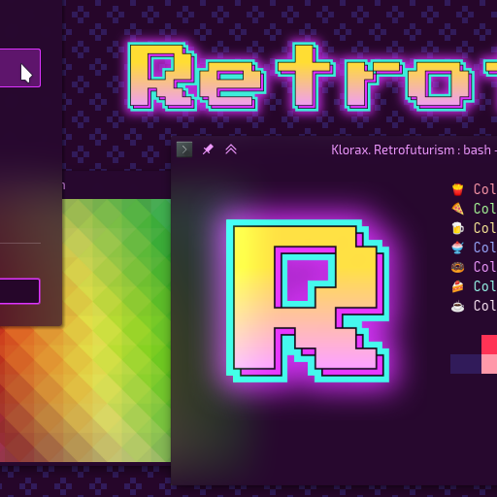Image resolution: width=497 pixels, height=497 pixels.
Task: Select the dark indigo color block
Action: (x=466, y=364)
